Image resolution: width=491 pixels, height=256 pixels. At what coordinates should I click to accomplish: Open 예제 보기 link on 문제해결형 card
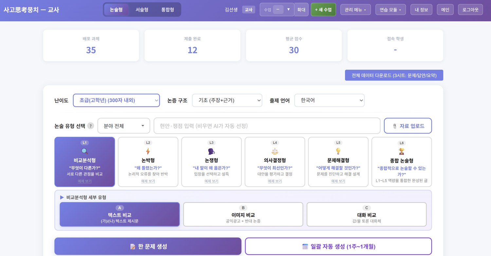pos(338,181)
